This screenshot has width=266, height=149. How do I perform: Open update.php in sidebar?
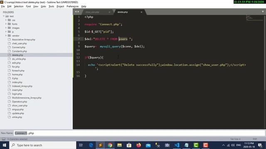click(x=18, y=113)
